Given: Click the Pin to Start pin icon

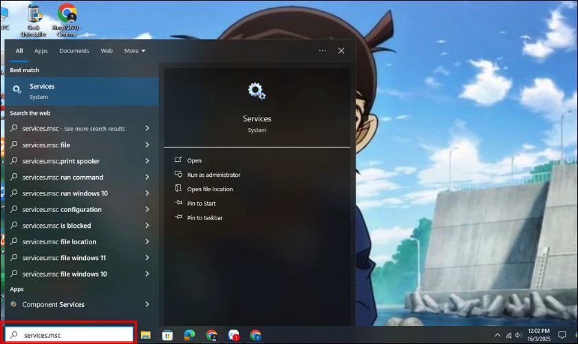Looking at the screenshot, I should tap(178, 203).
